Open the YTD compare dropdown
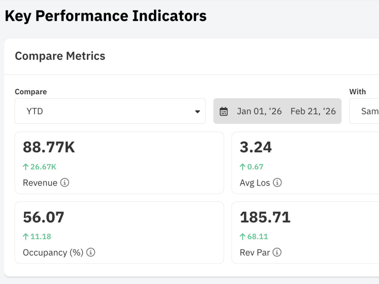This screenshot has width=379, height=284. [x=110, y=111]
